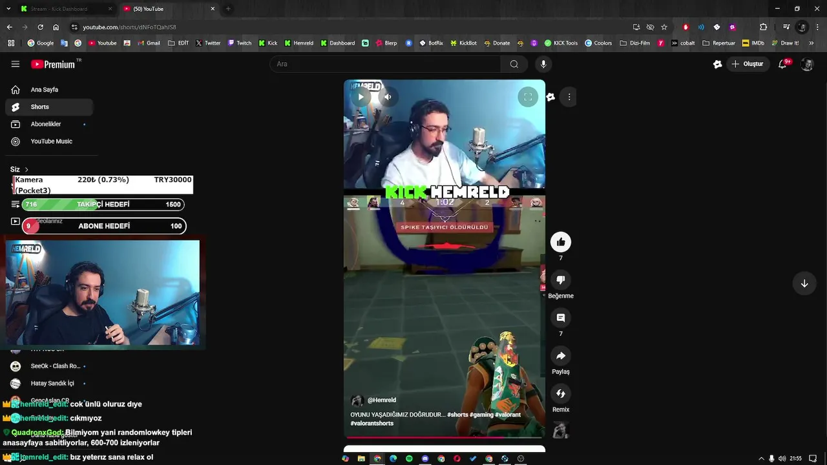Viewport: 827px width, 465px height.
Task: Open Hatay Sandık İçi subscription
Action: point(49,384)
